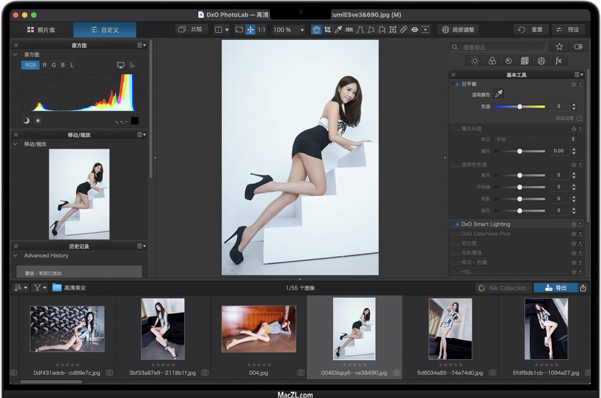Select the Crop tool in toolbar
Image resolution: width=601 pixels, height=398 pixels.
(328, 29)
